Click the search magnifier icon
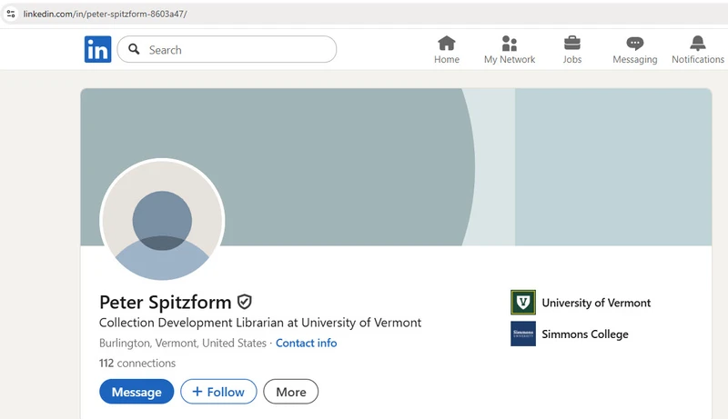The height and width of the screenshot is (419, 728). [x=134, y=49]
